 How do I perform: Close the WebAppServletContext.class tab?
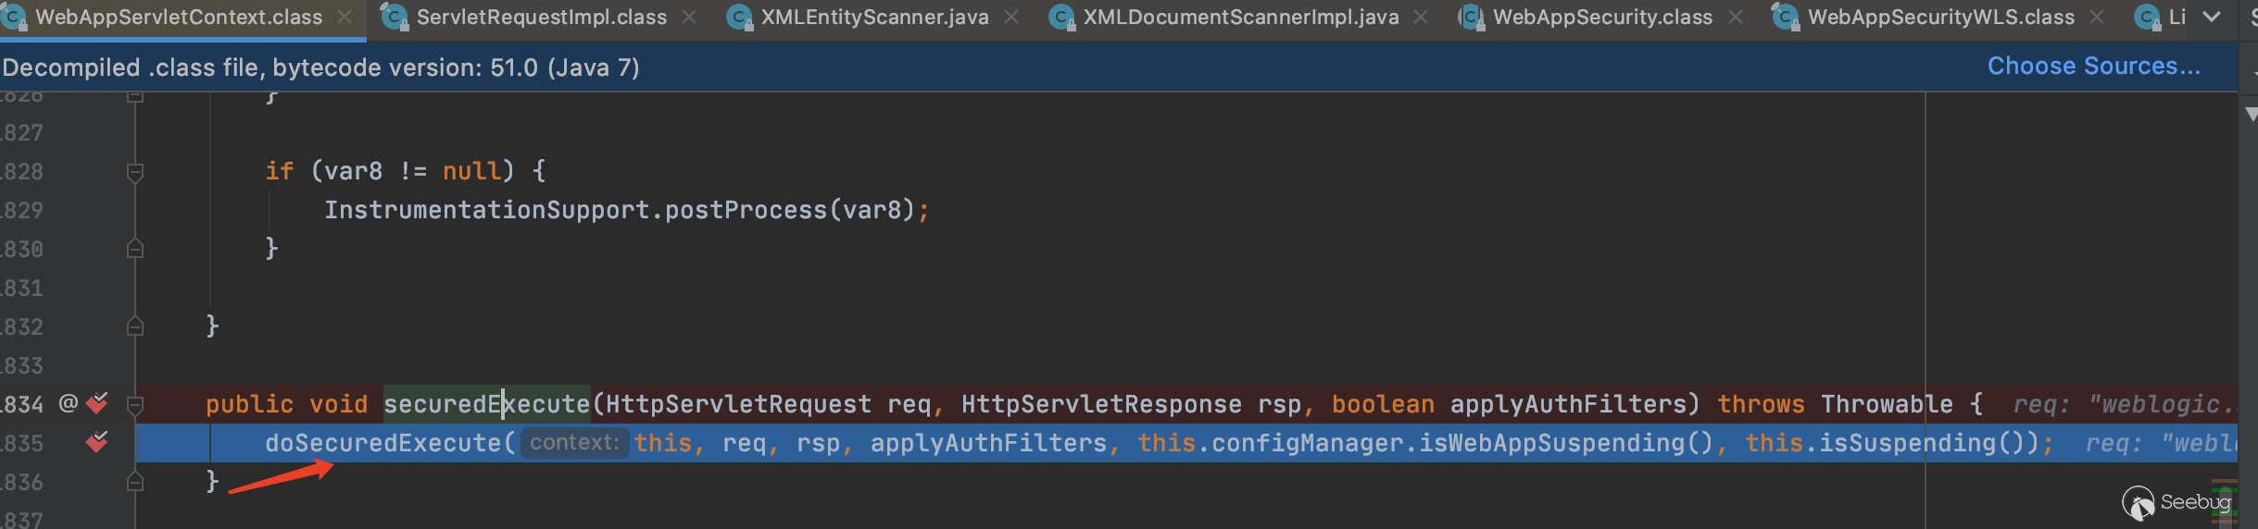pos(345,18)
